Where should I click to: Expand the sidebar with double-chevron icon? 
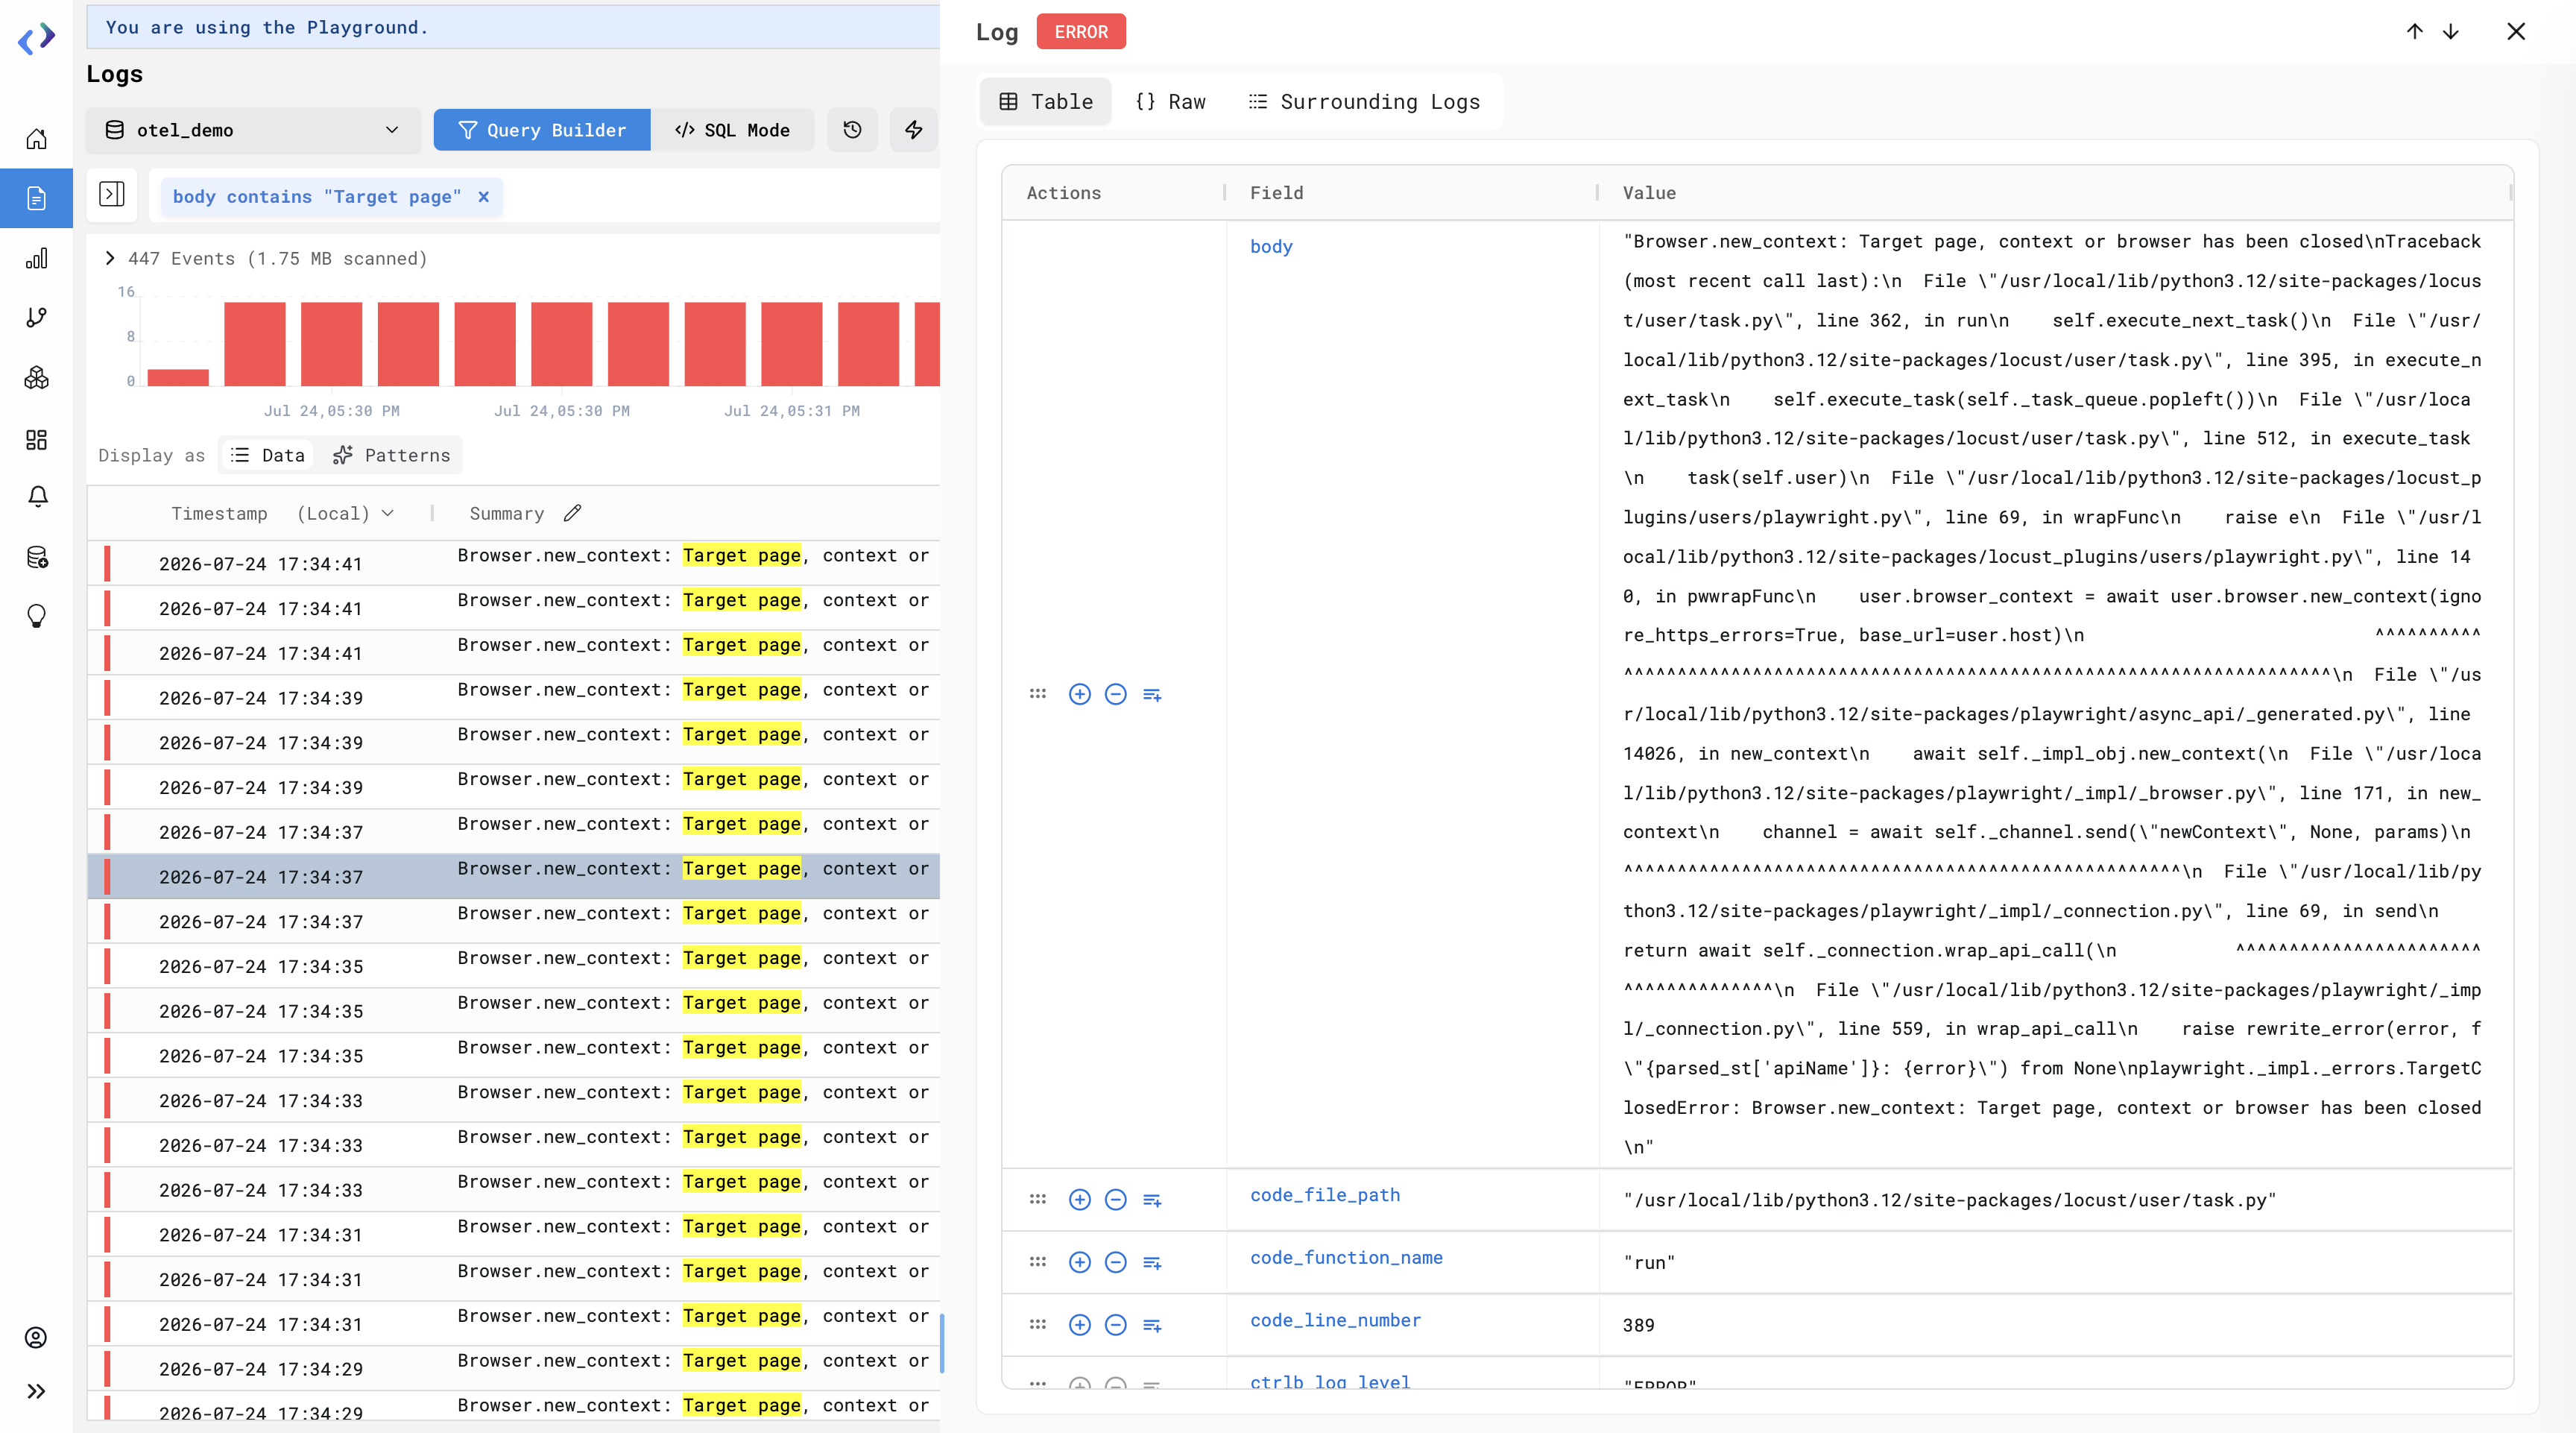pyautogui.click(x=36, y=1391)
